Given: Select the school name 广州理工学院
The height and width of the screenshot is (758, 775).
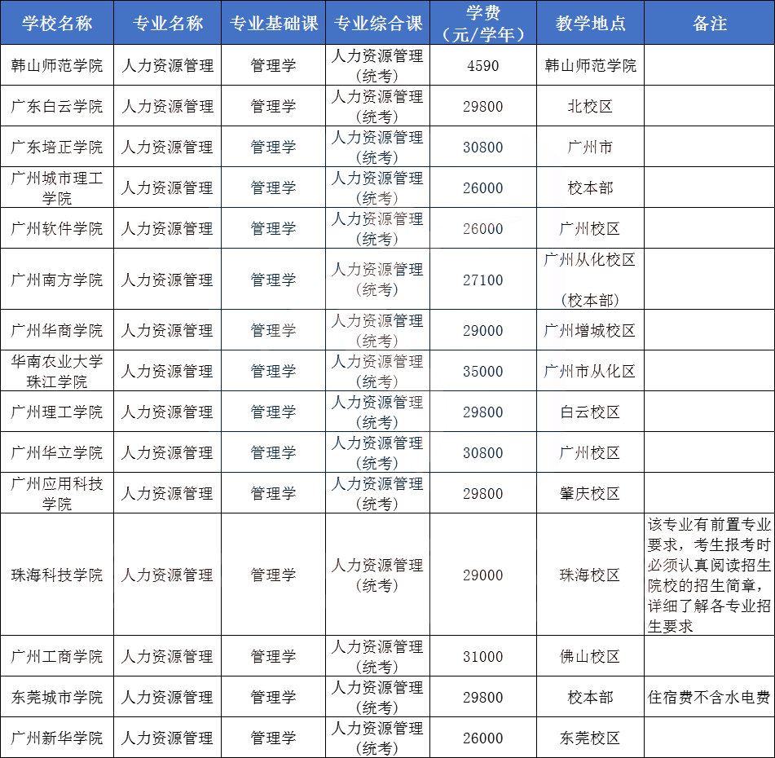Looking at the screenshot, I should point(57,412).
